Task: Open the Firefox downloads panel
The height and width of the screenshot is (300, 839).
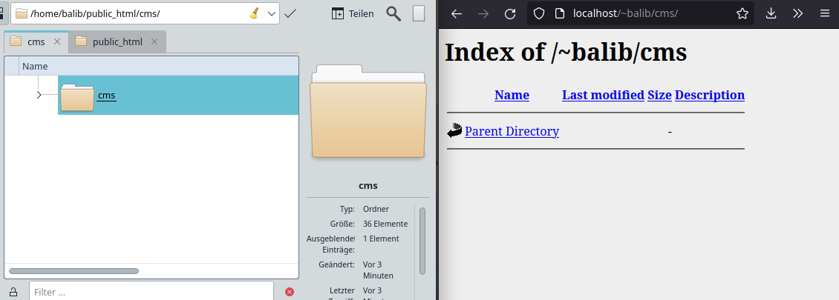Action: coord(771,13)
